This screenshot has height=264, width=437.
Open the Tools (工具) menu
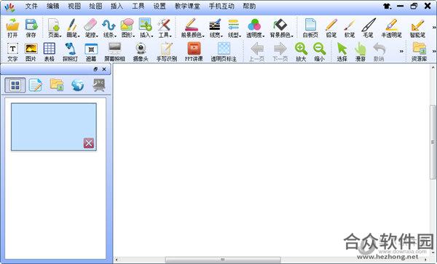click(x=138, y=6)
